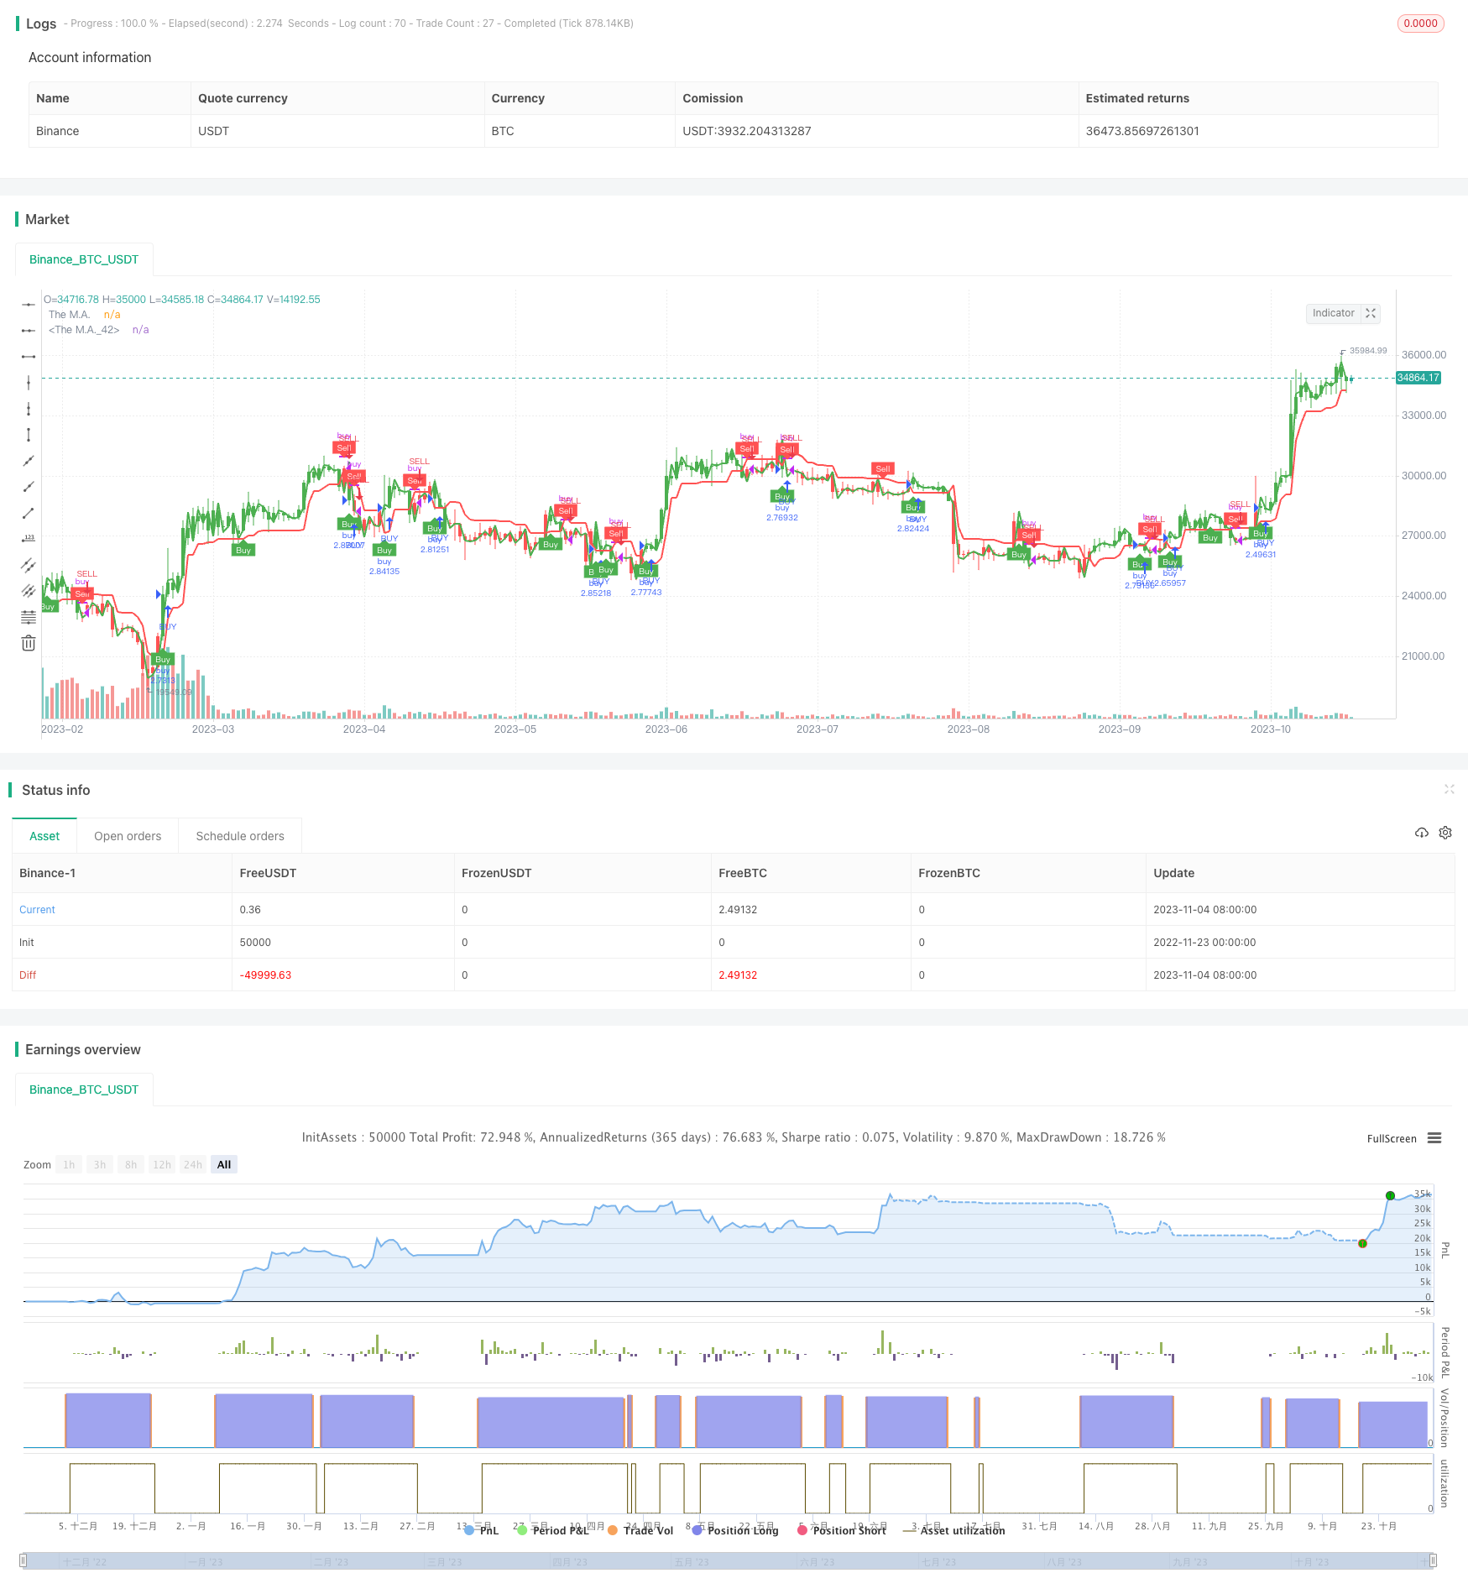The width and height of the screenshot is (1468, 1594).
Task: Select the Fibonacci retracement lines tool
Action: (29, 617)
